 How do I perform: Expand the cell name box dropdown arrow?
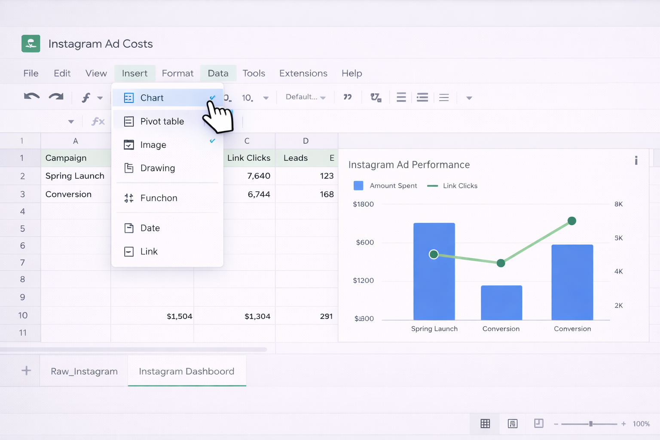point(71,122)
